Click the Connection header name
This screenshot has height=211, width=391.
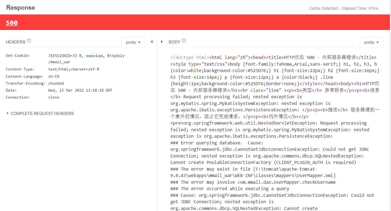[18, 97]
